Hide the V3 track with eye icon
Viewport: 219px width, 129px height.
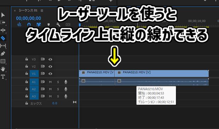pos(50,59)
